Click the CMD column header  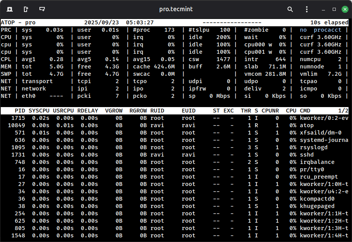pyautogui.click(x=305, y=111)
